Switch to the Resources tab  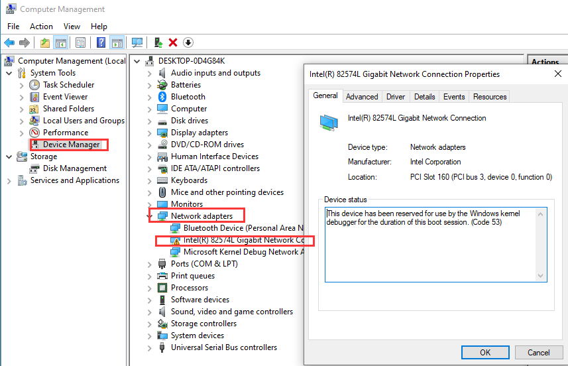490,97
